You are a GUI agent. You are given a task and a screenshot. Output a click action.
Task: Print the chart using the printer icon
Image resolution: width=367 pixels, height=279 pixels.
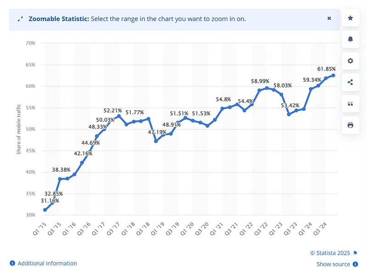[350, 125]
